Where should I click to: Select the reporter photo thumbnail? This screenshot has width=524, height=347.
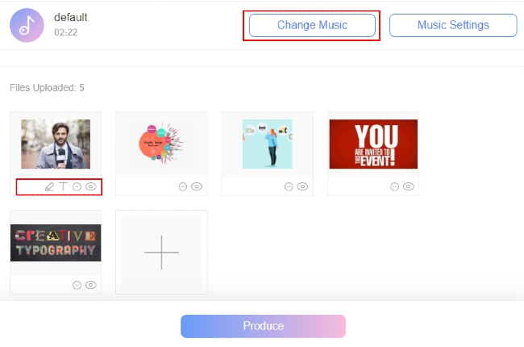(x=56, y=144)
